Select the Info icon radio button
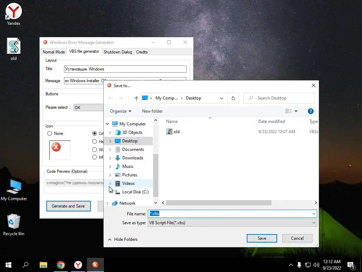The image size is (362, 272). [94, 157]
